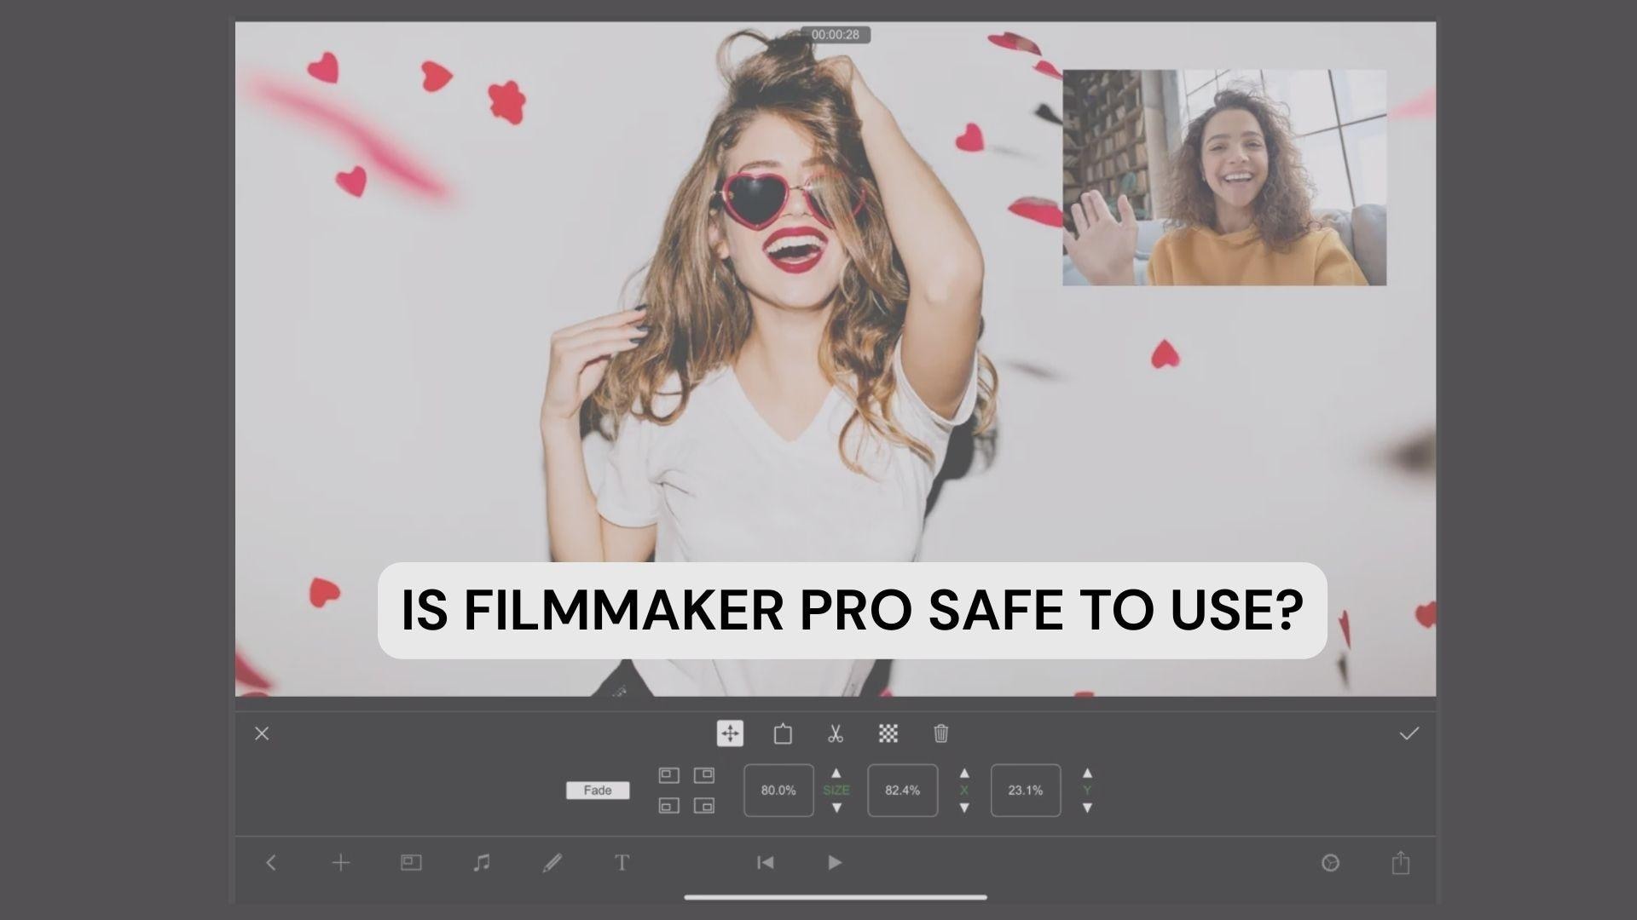The height and width of the screenshot is (920, 1637).
Task: Open the Fade transition option
Action: (x=597, y=791)
